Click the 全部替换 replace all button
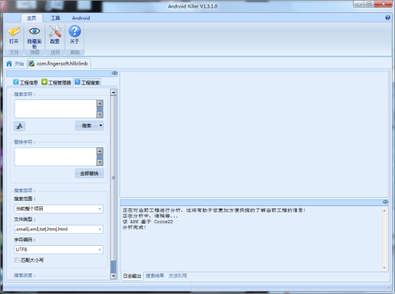395x294 pixels. click(x=90, y=173)
